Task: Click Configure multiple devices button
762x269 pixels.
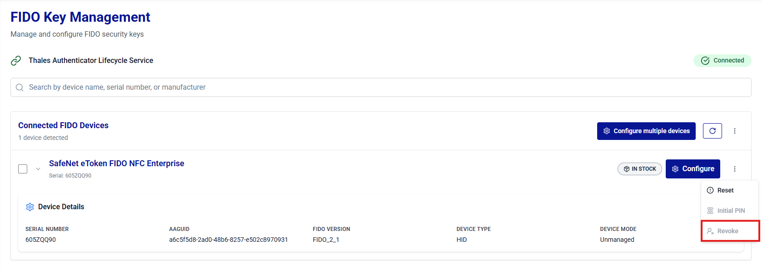Action: click(x=646, y=131)
